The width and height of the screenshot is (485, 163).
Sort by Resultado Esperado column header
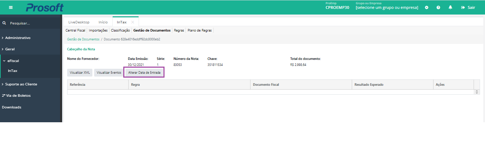coord(392,85)
